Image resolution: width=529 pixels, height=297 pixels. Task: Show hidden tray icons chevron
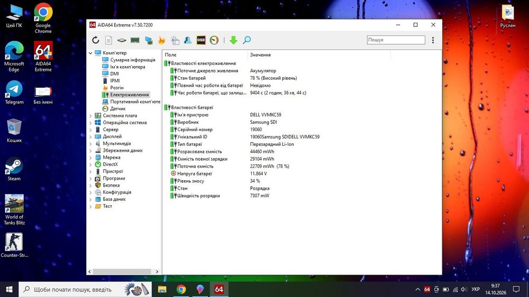coord(417,289)
